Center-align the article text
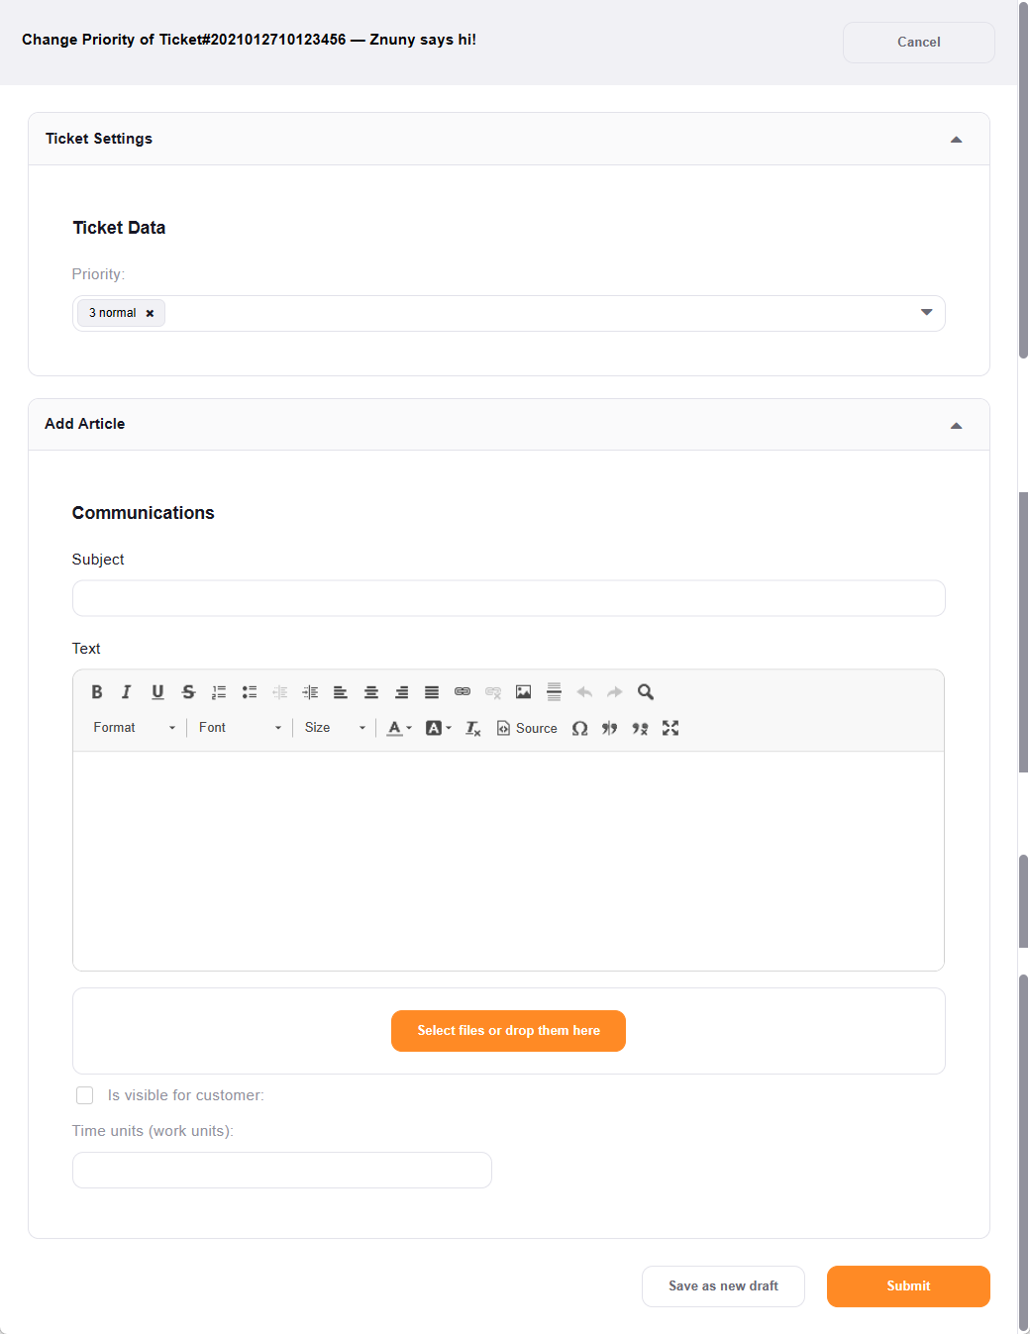 [x=371, y=692]
